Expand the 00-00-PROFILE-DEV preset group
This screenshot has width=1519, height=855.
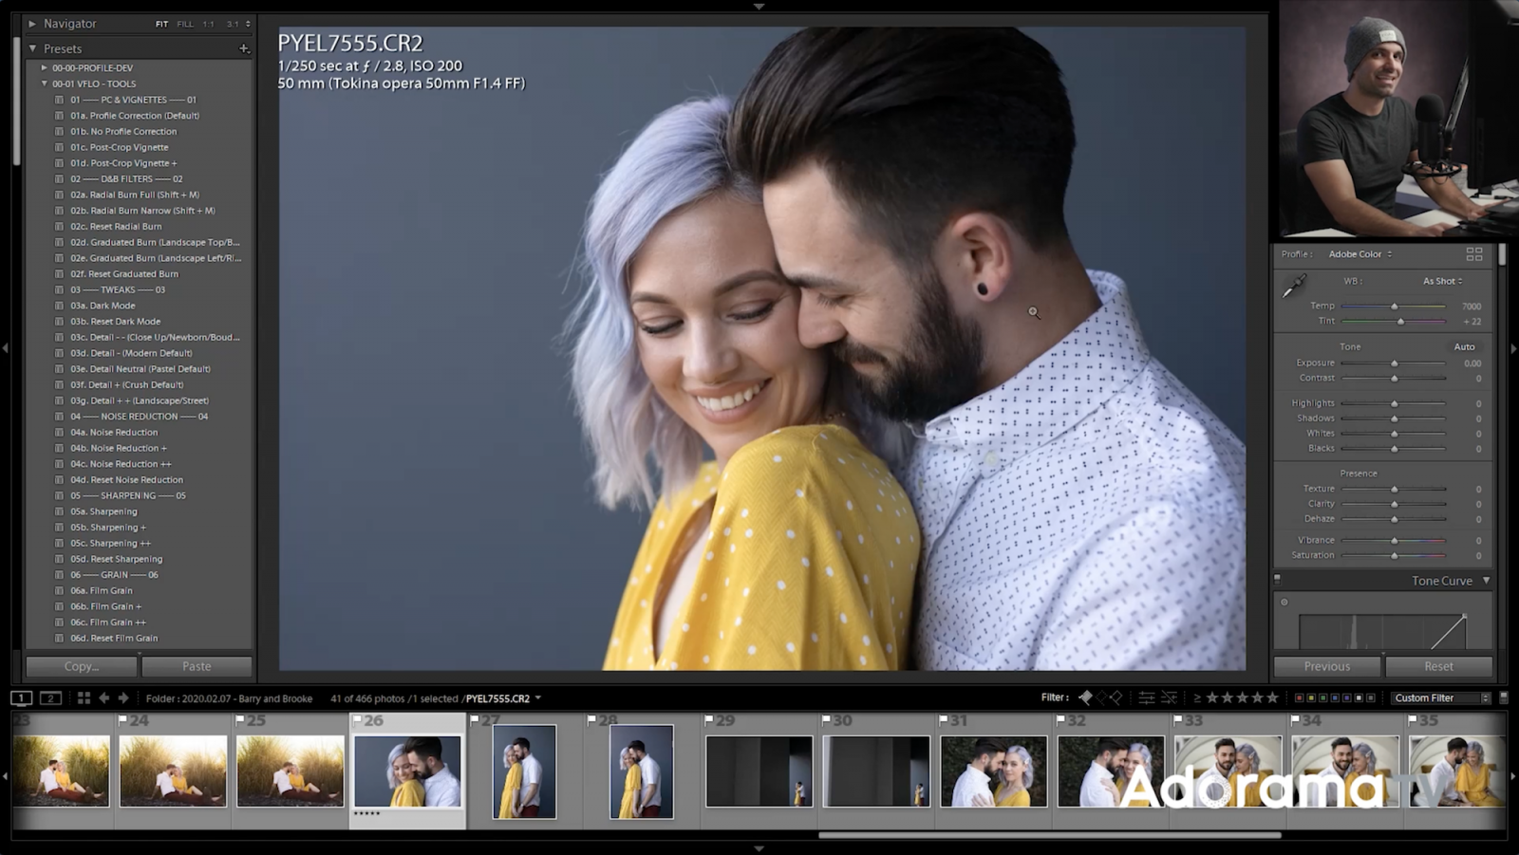point(44,66)
